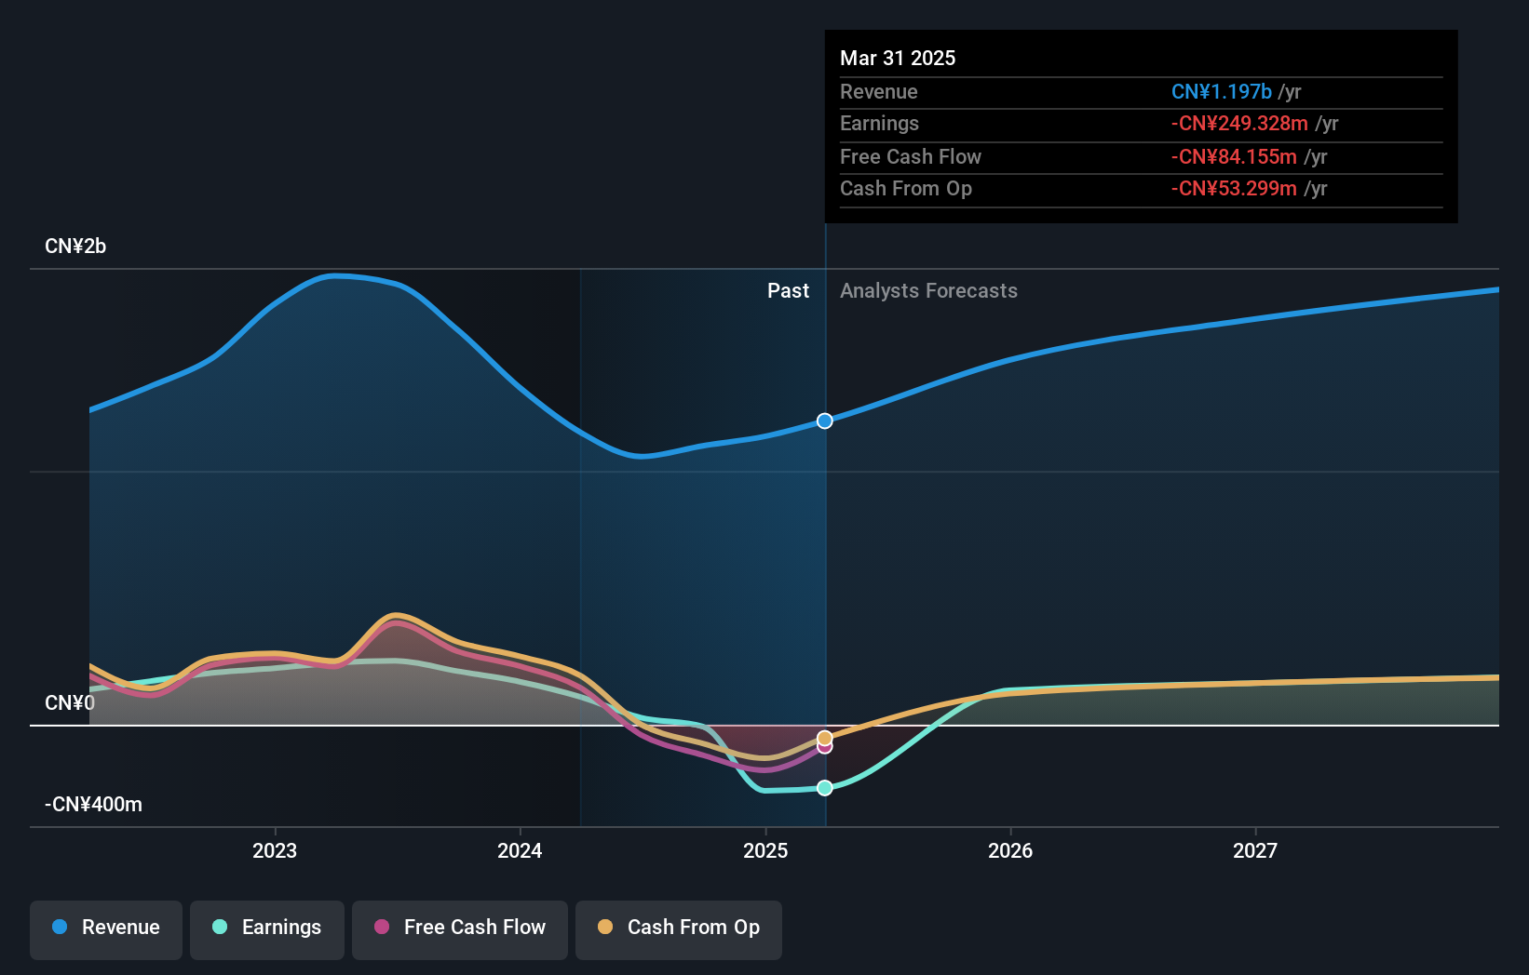Click the CN¥1.197b revenue value
Screen dimensions: 1529x975
(x=1222, y=92)
